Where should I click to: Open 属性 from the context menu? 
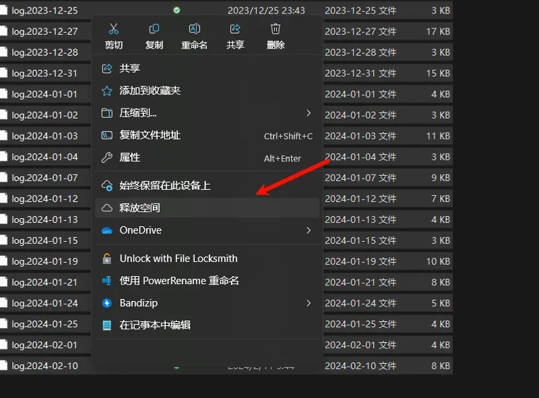tap(207, 158)
